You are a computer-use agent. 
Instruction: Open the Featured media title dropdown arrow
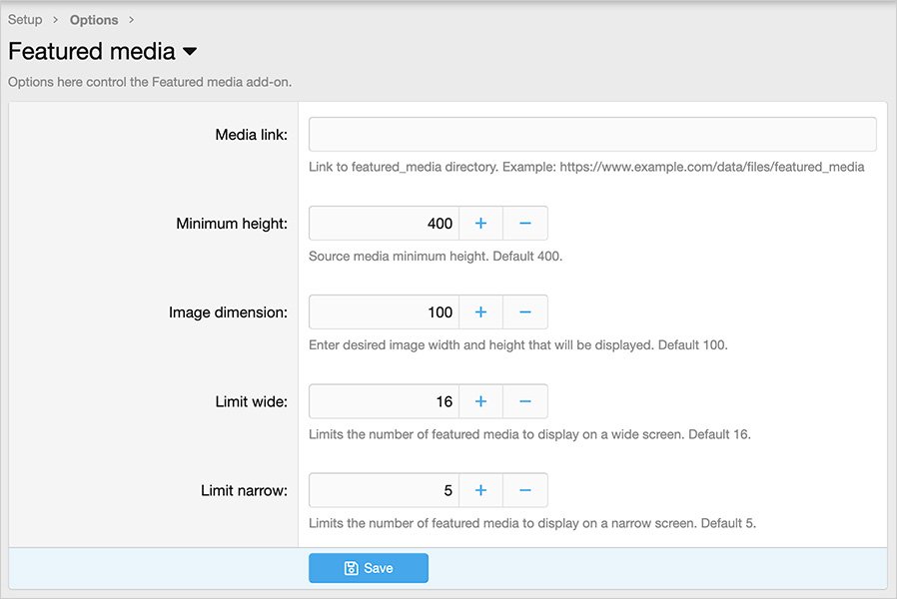click(x=190, y=52)
